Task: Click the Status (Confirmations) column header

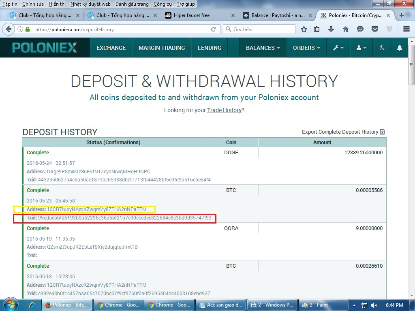Action: 113,142
